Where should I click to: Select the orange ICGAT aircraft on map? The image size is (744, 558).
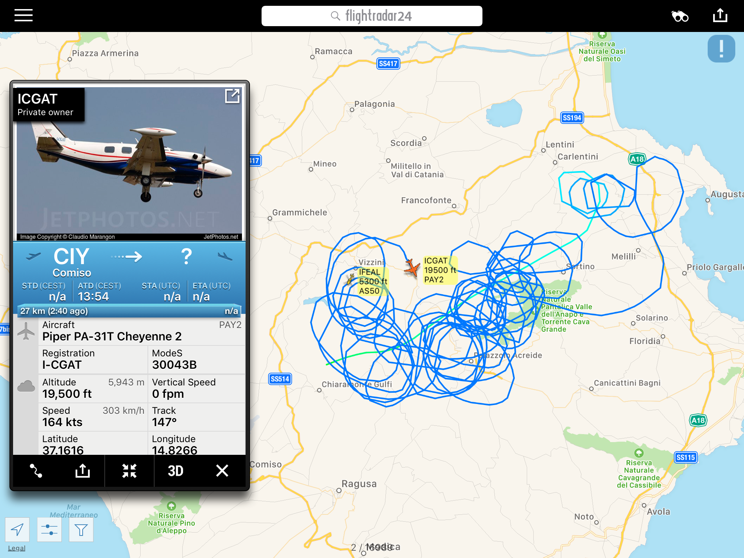[x=412, y=268]
